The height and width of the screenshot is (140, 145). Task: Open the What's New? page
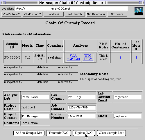coord(11,14)
